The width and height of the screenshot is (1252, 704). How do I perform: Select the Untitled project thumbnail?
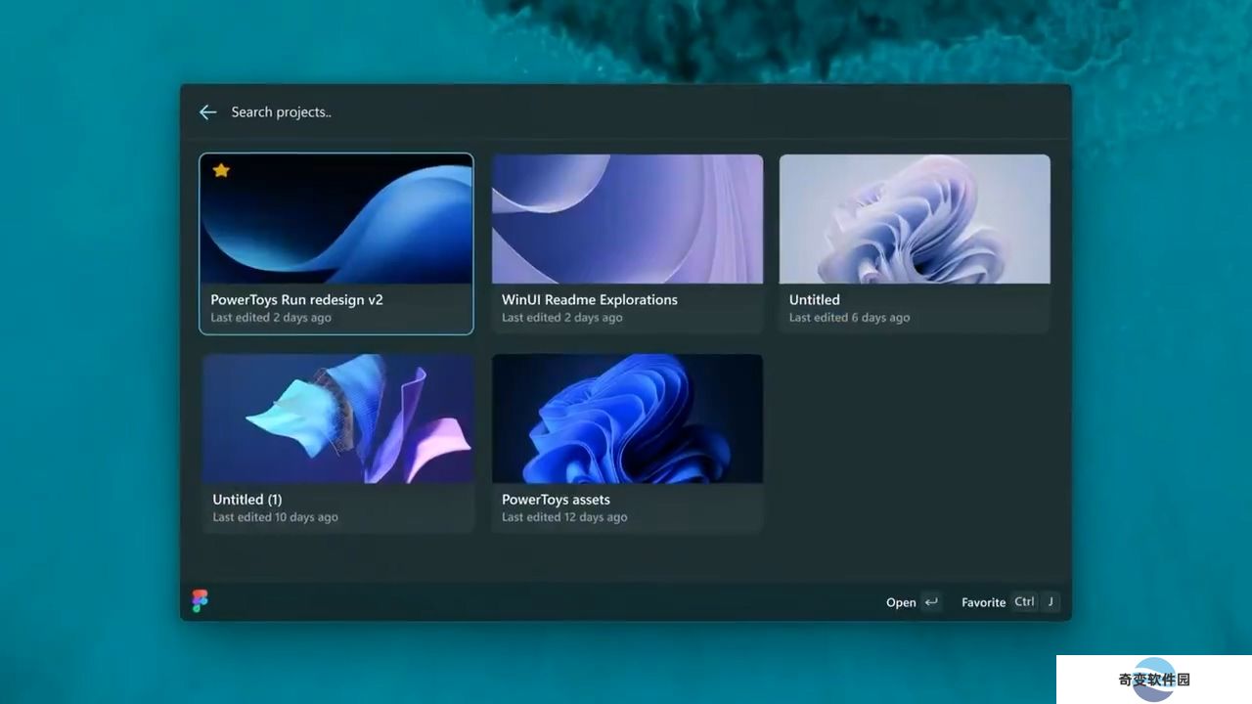[915, 219]
